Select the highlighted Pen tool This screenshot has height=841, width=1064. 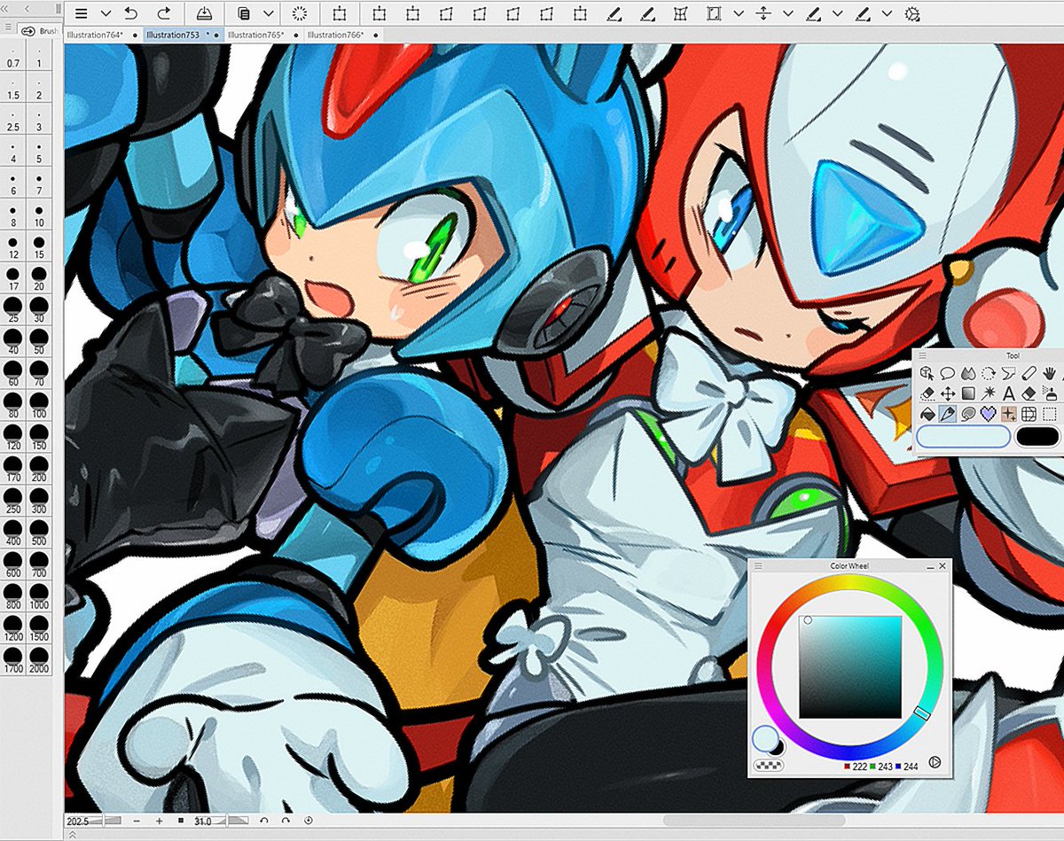(x=948, y=414)
